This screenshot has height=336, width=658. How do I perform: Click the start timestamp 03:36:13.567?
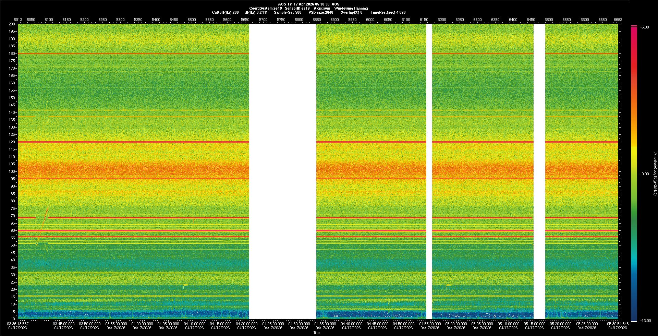tap(18, 324)
